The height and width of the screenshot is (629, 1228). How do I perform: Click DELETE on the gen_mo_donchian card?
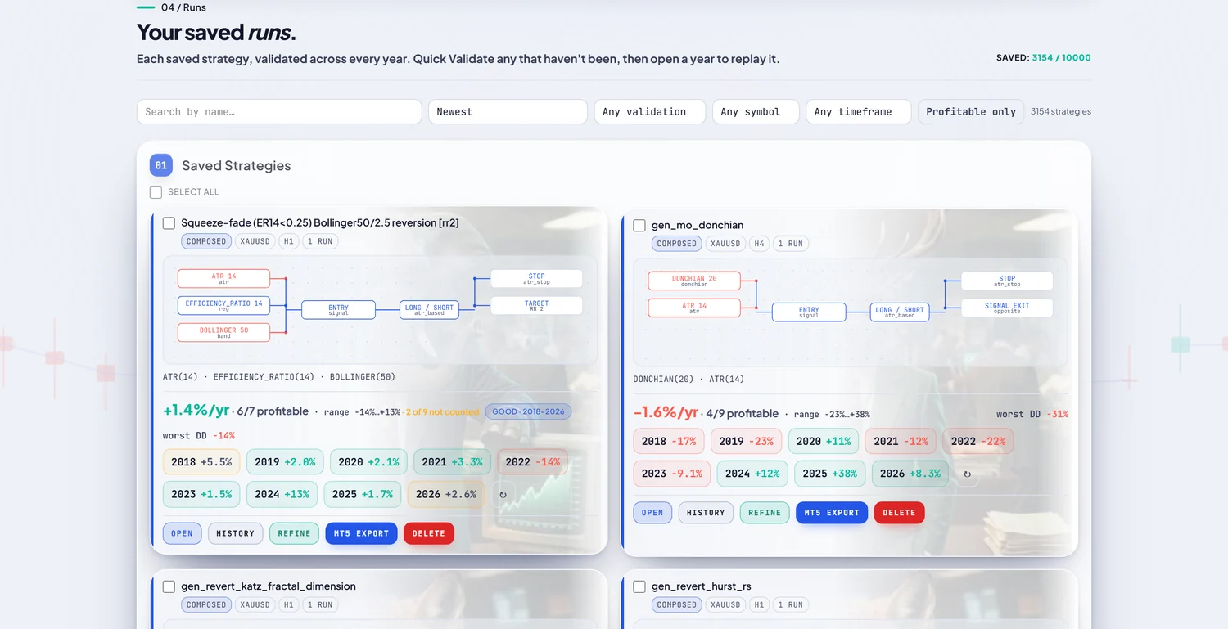[x=900, y=513]
